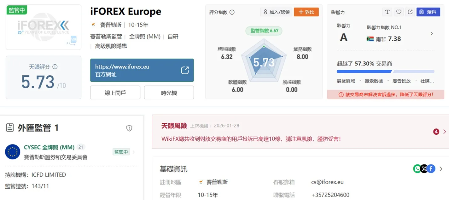
Task: Click the Facebook icon in 基礎資訊
Action: click(431, 169)
